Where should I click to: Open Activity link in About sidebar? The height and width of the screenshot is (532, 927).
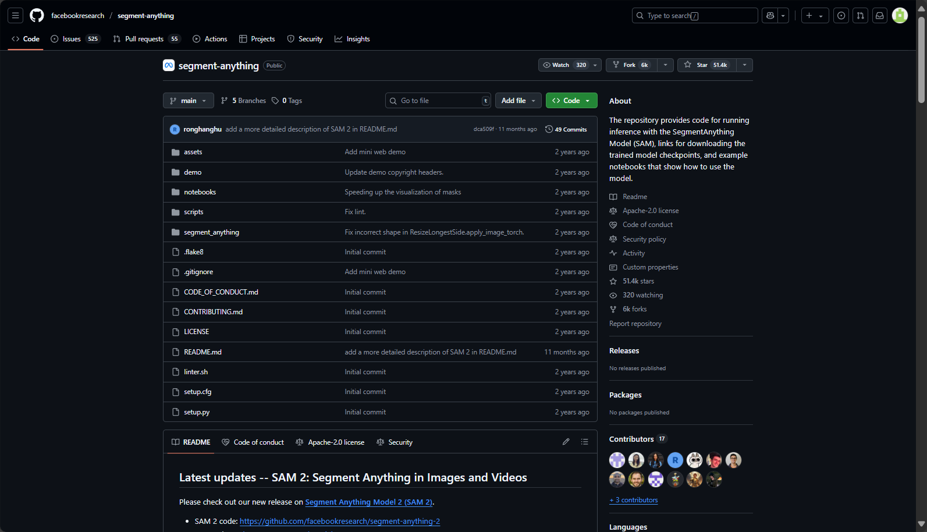(627, 253)
